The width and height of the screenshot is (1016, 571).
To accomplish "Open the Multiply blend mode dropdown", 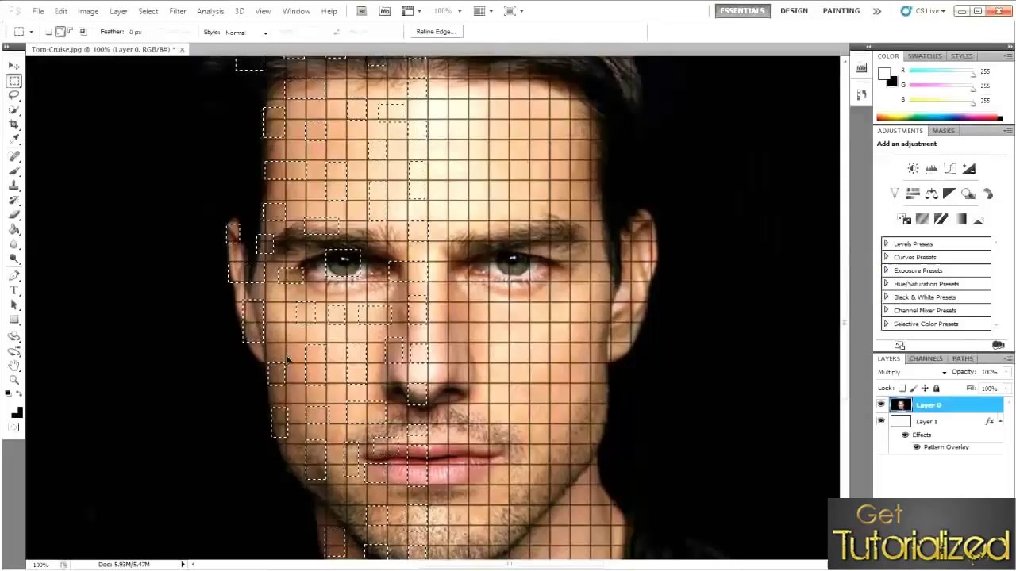I will tap(913, 372).
